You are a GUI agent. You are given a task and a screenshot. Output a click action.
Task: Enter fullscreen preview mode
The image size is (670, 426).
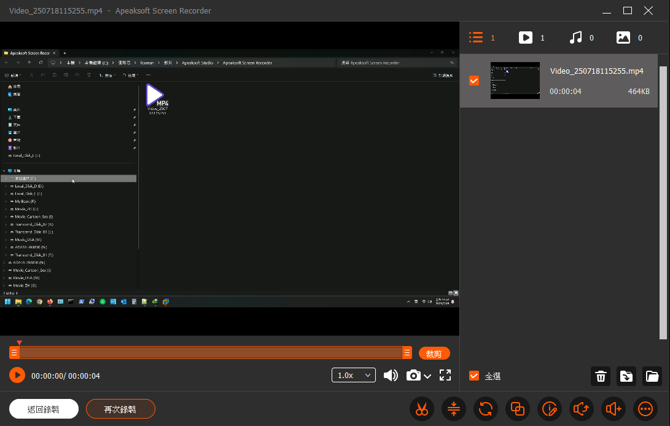coord(445,375)
